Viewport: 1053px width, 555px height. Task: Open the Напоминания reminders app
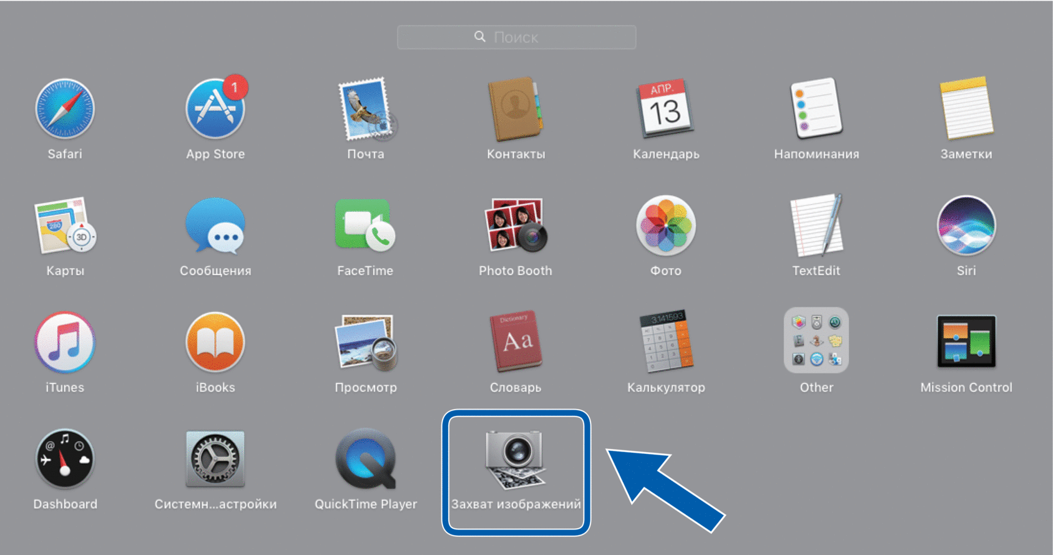[x=816, y=108]
